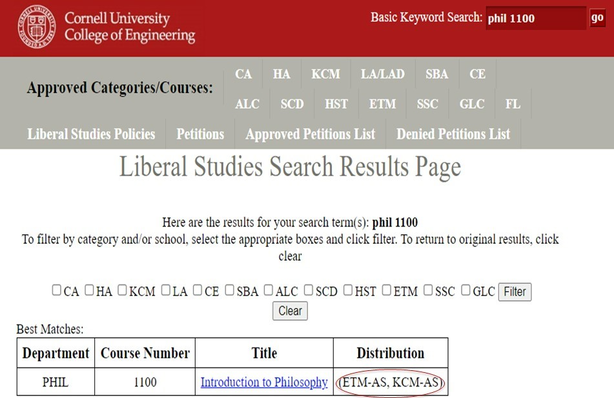The height and width of the screenshot is (398, 614).
Task: Open the Petitions page
Action: click(200, 134)
